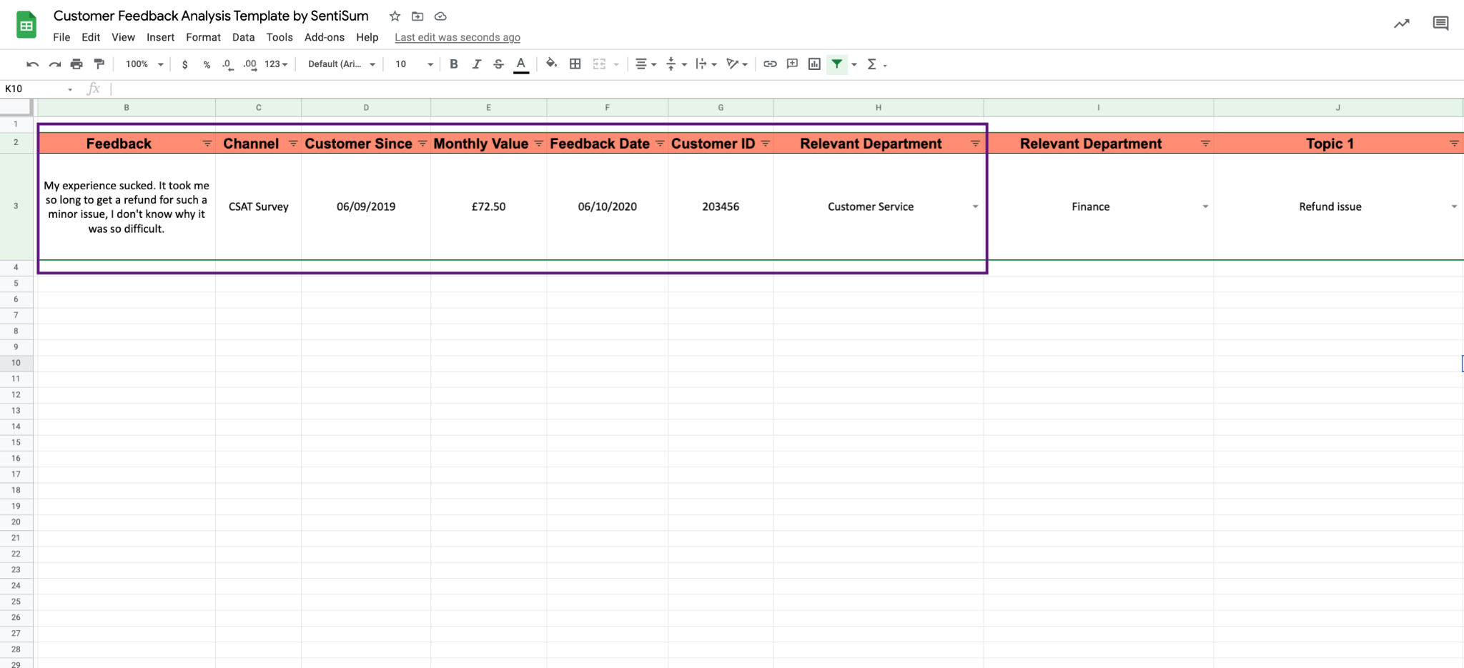
Task: Click the Last edit was seconds ago link
Action: click(x=457, y=37)
